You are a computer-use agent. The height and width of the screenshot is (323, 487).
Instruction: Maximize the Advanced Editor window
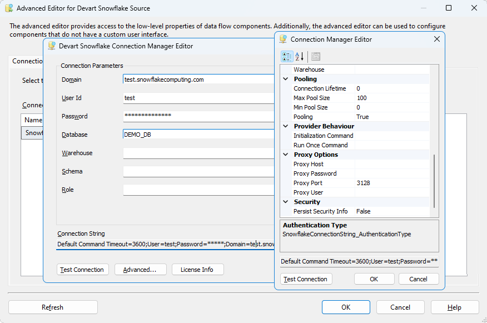pos(449,8)
